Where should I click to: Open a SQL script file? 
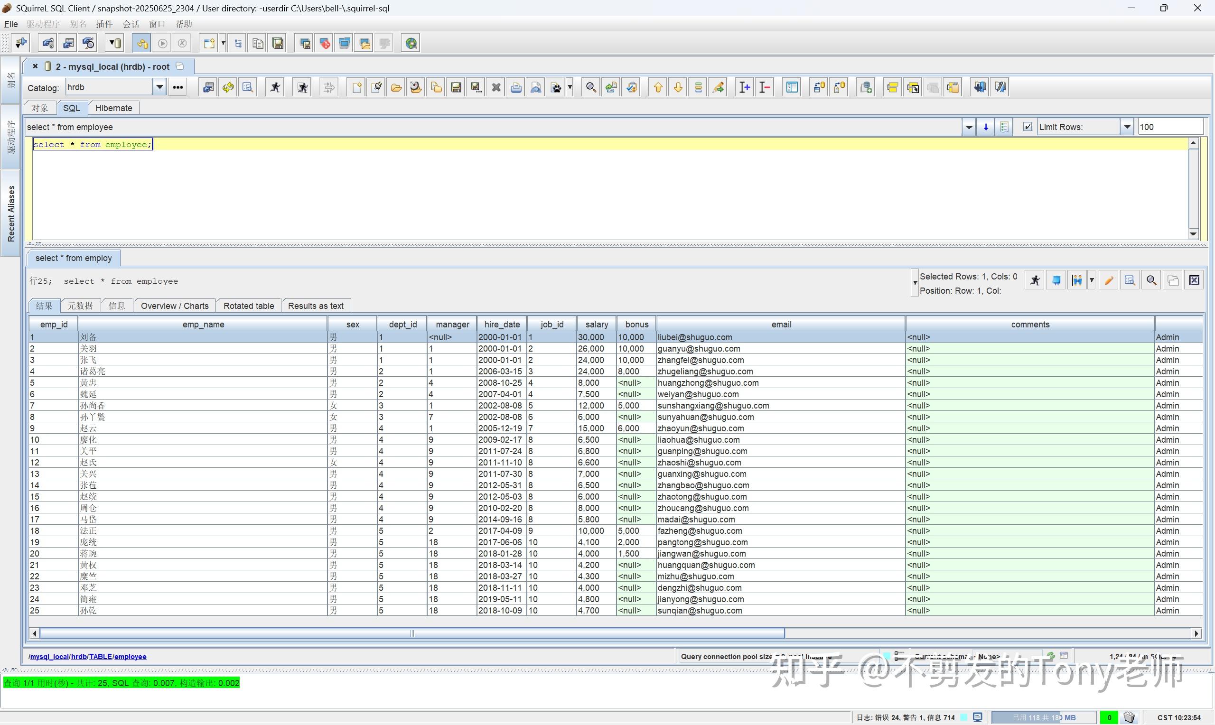[397, 86]
